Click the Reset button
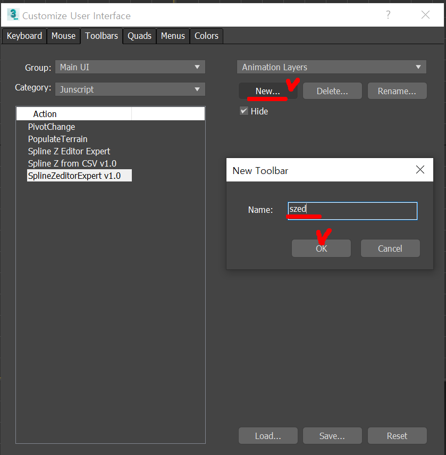The width and height of the screenshot is (446, 455). coord(397,435)
